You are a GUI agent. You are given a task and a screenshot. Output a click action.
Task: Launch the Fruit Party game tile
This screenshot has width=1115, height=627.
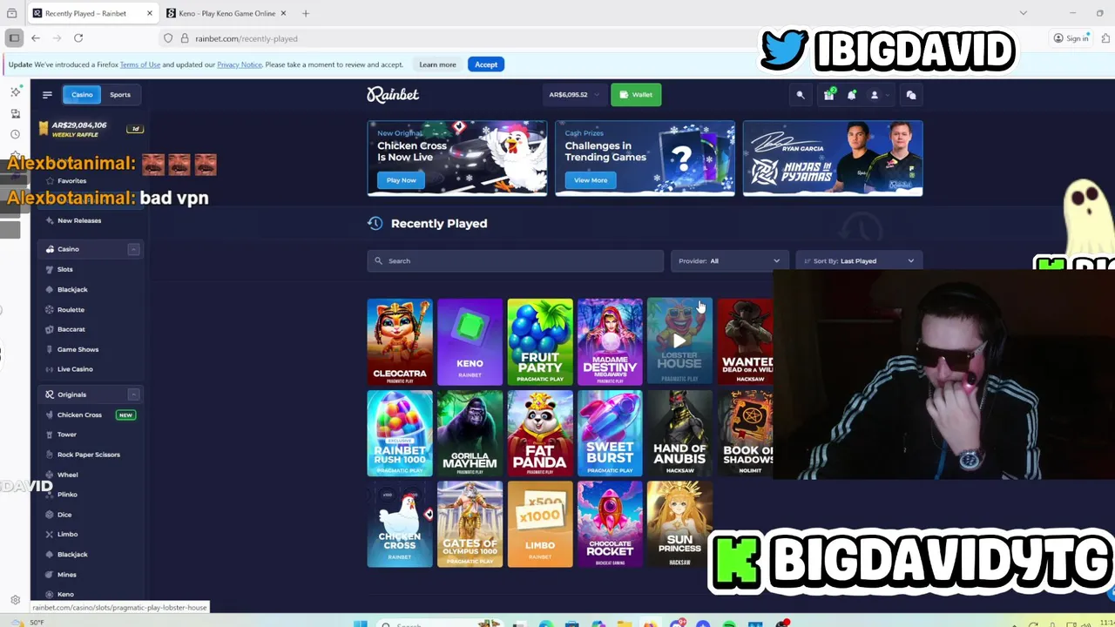point(540,341)
